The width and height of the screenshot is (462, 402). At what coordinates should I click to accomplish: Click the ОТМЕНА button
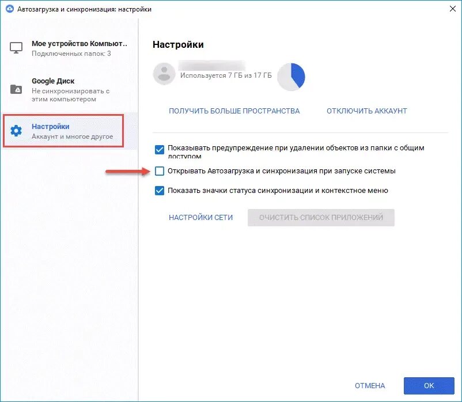pos(370,385)
